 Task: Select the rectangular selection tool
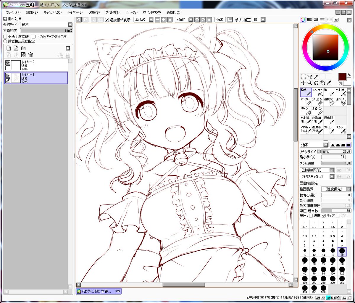pyautogui.click(x=303, y=76)
